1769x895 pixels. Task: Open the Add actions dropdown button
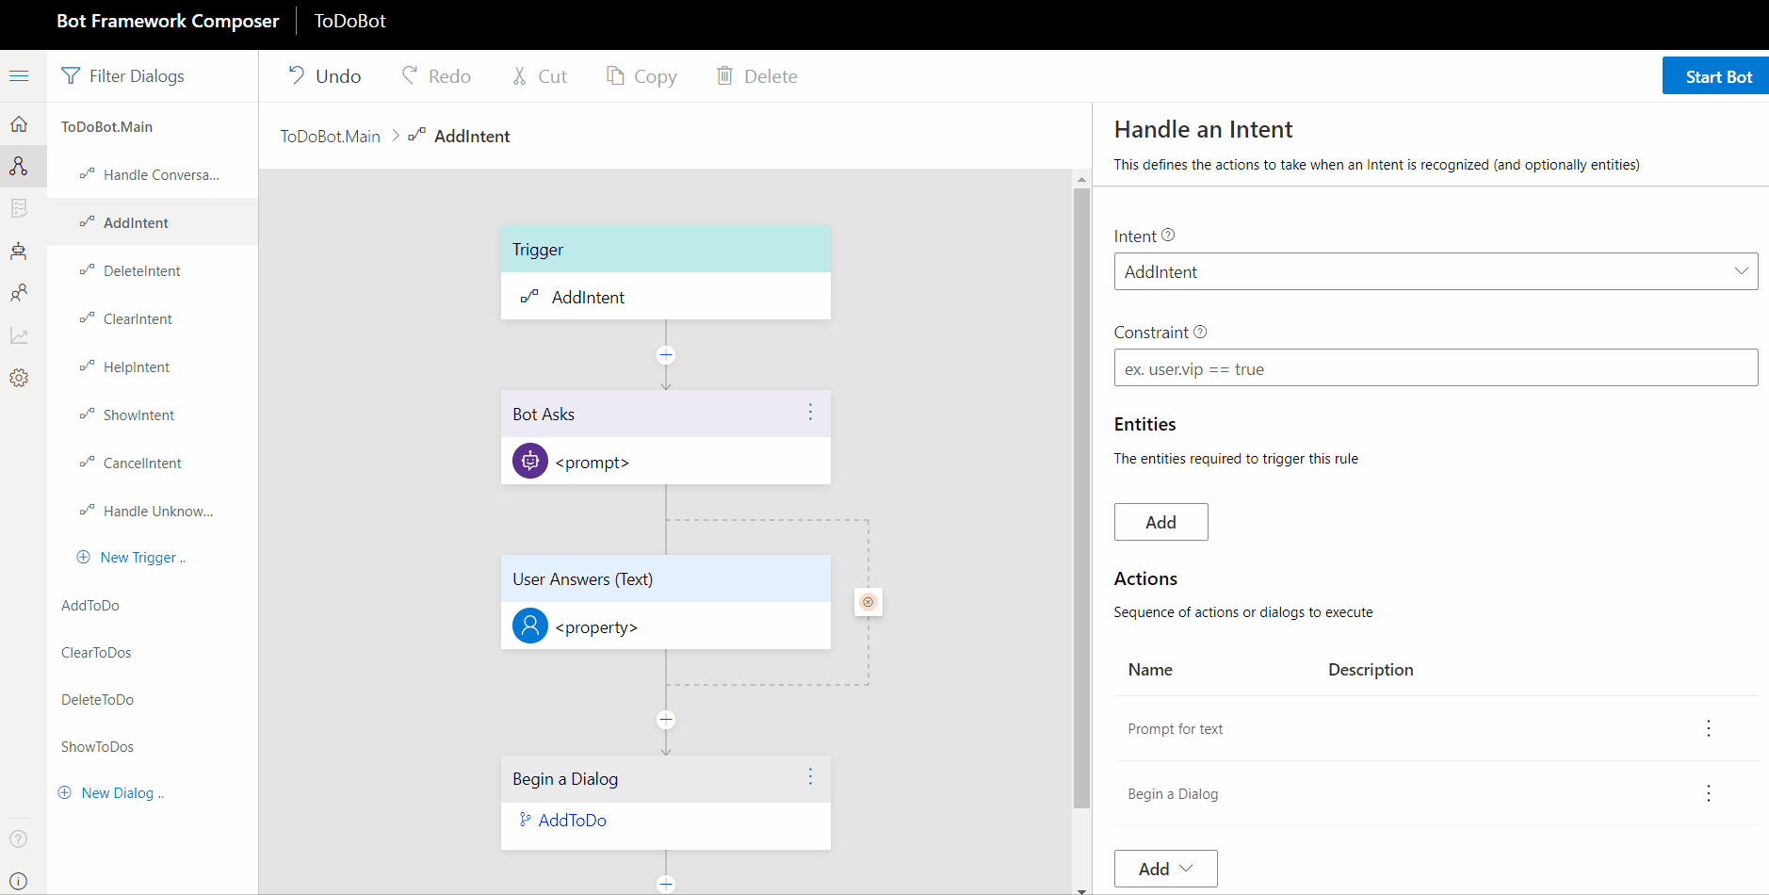1165,869
